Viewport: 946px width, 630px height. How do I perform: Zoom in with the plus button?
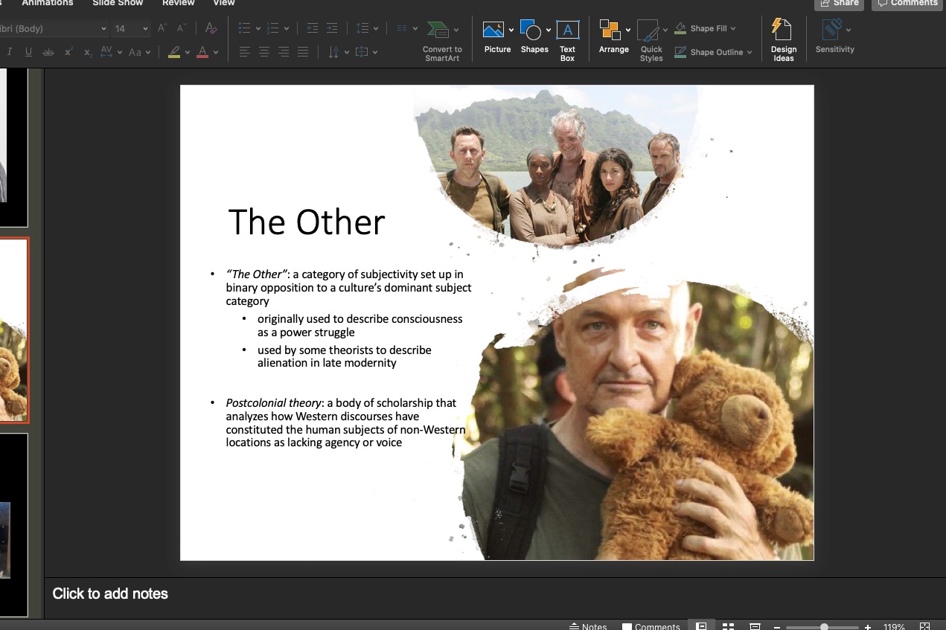coord(868,627)
